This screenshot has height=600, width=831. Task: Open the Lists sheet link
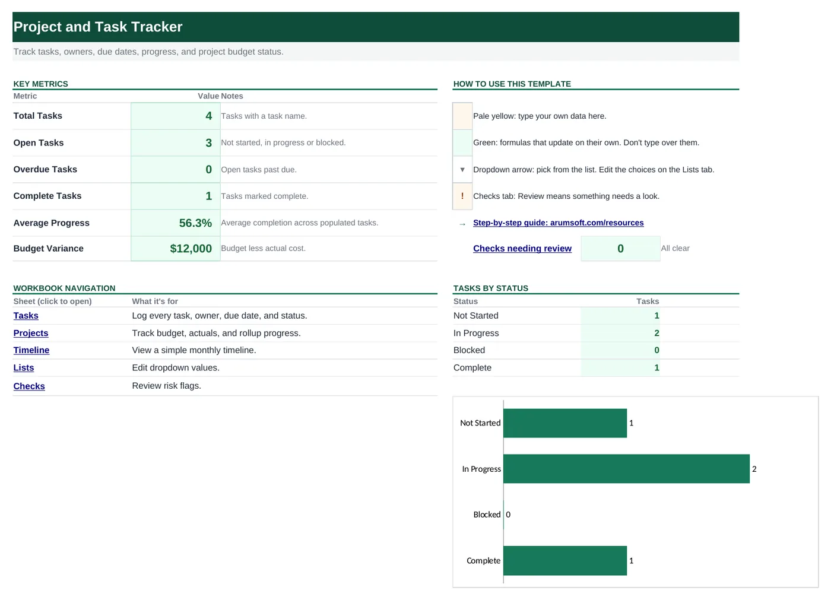click(24, 367)
